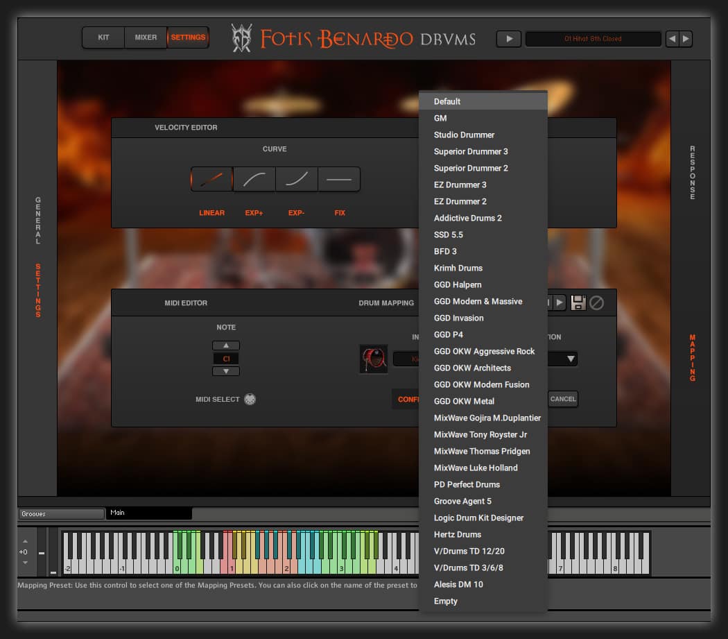Choose Default mapping preset
728x639 pixels.
[x=483, y=101]
